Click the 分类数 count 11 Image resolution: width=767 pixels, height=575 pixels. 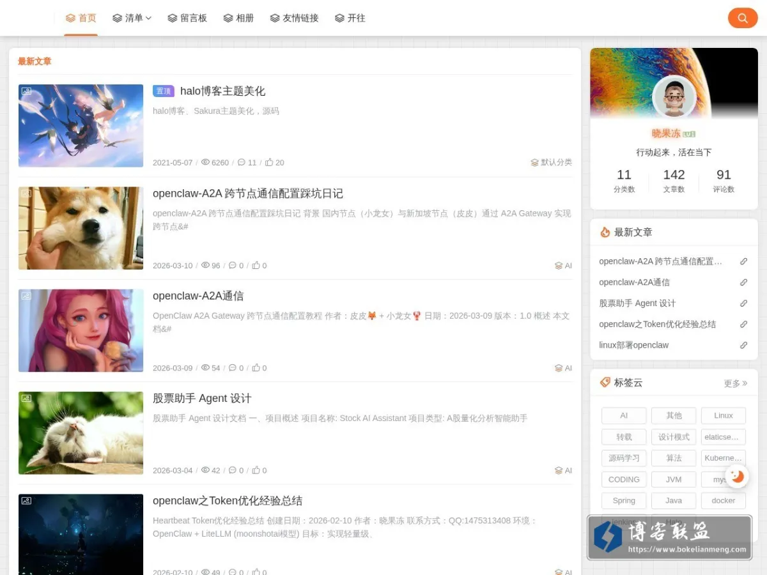[x=624, y=174]
